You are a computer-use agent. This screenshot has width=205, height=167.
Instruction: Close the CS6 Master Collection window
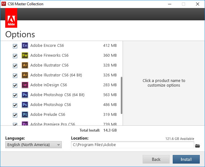[198, 4]
